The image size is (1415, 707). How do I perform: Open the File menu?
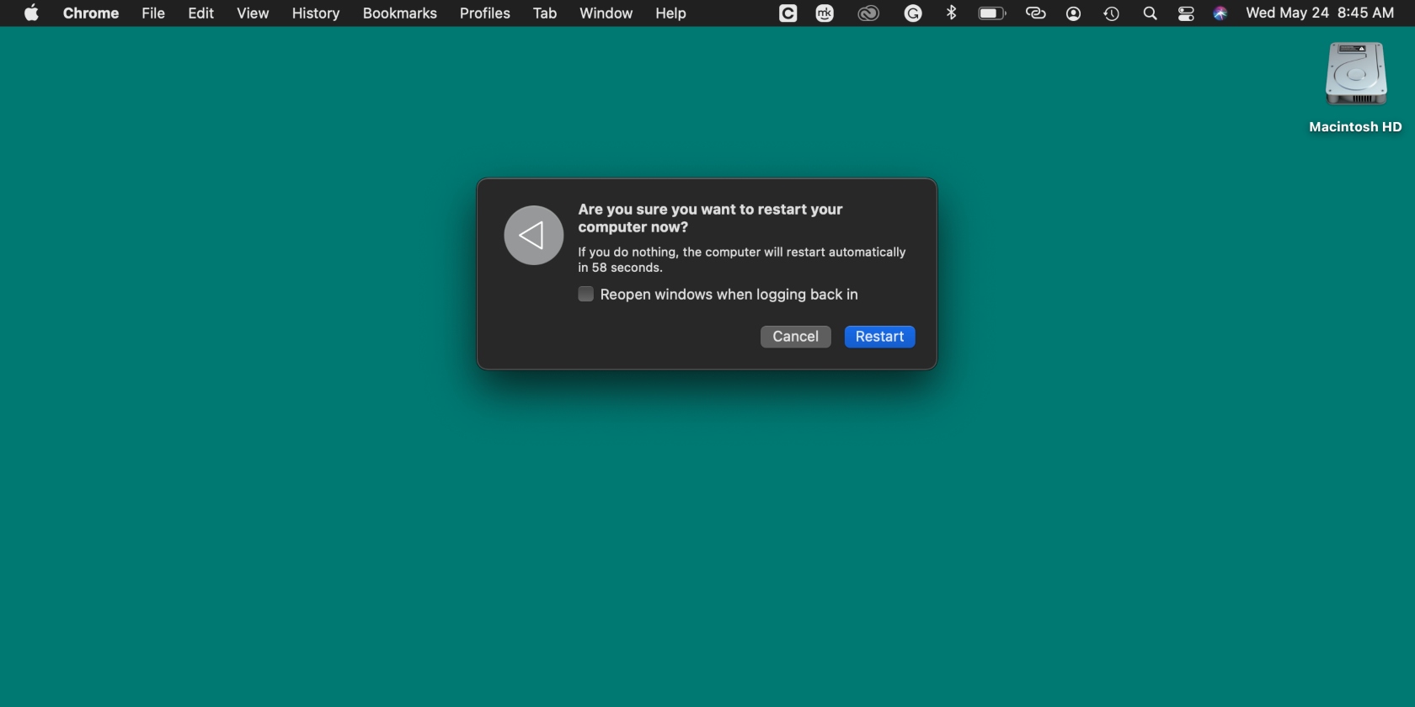coord(153,13)
